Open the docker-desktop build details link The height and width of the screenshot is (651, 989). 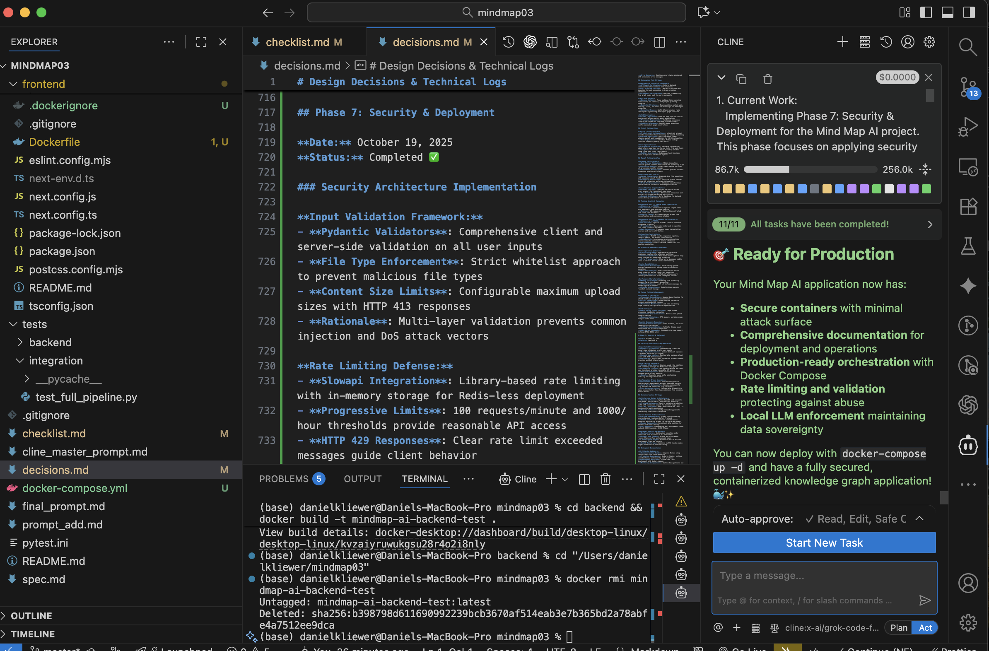click(510, 533)
